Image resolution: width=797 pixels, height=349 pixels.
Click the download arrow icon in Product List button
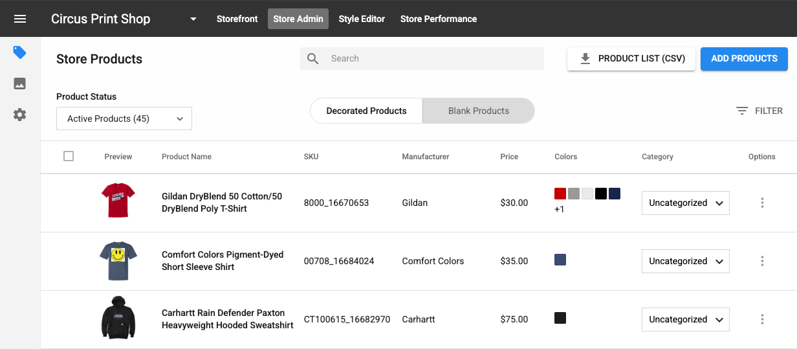tap(585, 59)
